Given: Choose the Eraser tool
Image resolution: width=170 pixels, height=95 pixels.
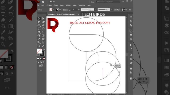Looking at the screenshot, I should click(39, 32).
